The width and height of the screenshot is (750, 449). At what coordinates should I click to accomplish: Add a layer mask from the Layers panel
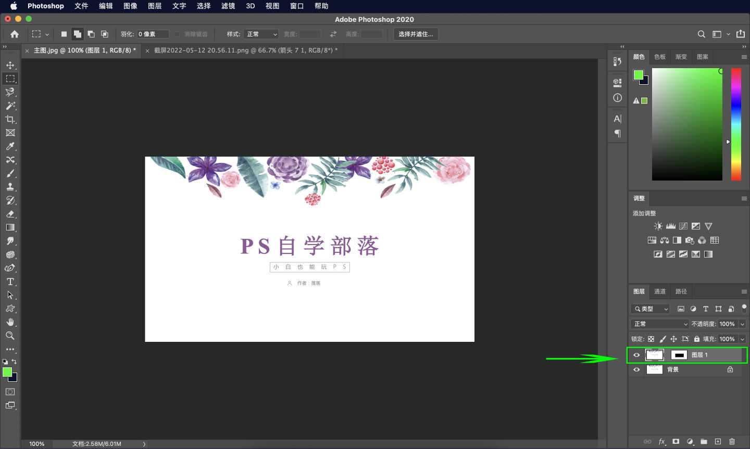676,441
